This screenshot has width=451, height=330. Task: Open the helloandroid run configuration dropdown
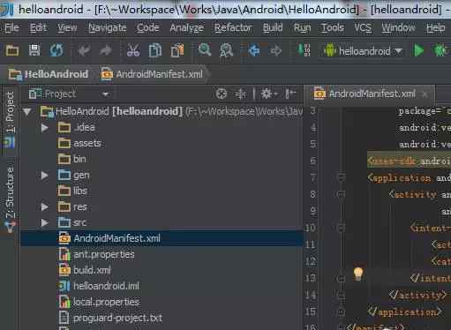pos(363,51)
